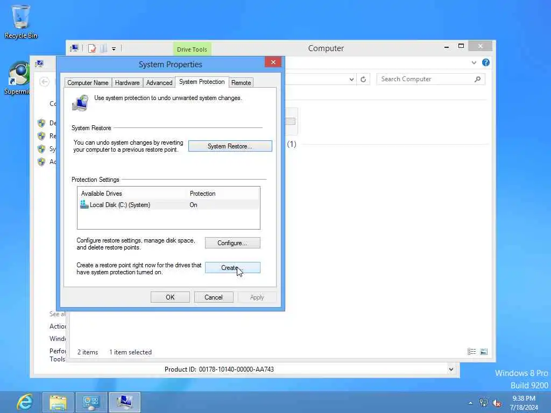This screenshot has width=551, height=413.
Task: Click the search magnifier icon
Action: (478, 80)
